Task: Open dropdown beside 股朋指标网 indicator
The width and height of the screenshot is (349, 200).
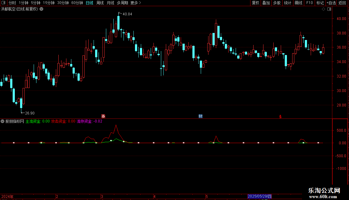Action: click(2, 121)
